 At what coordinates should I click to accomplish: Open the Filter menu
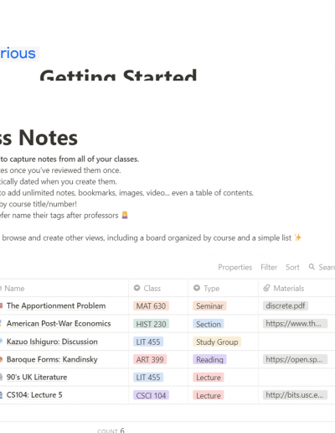click(x=269, y=268)
